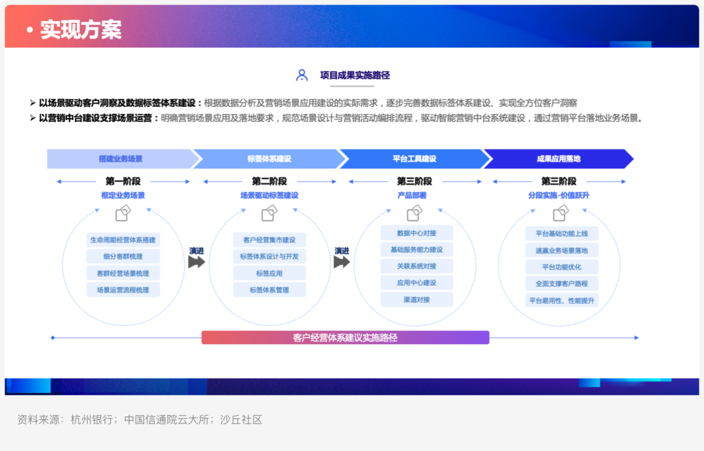Click the document icon under 产品部署
The height and width of the screenshot is (451, 704).
pos(415,213)
